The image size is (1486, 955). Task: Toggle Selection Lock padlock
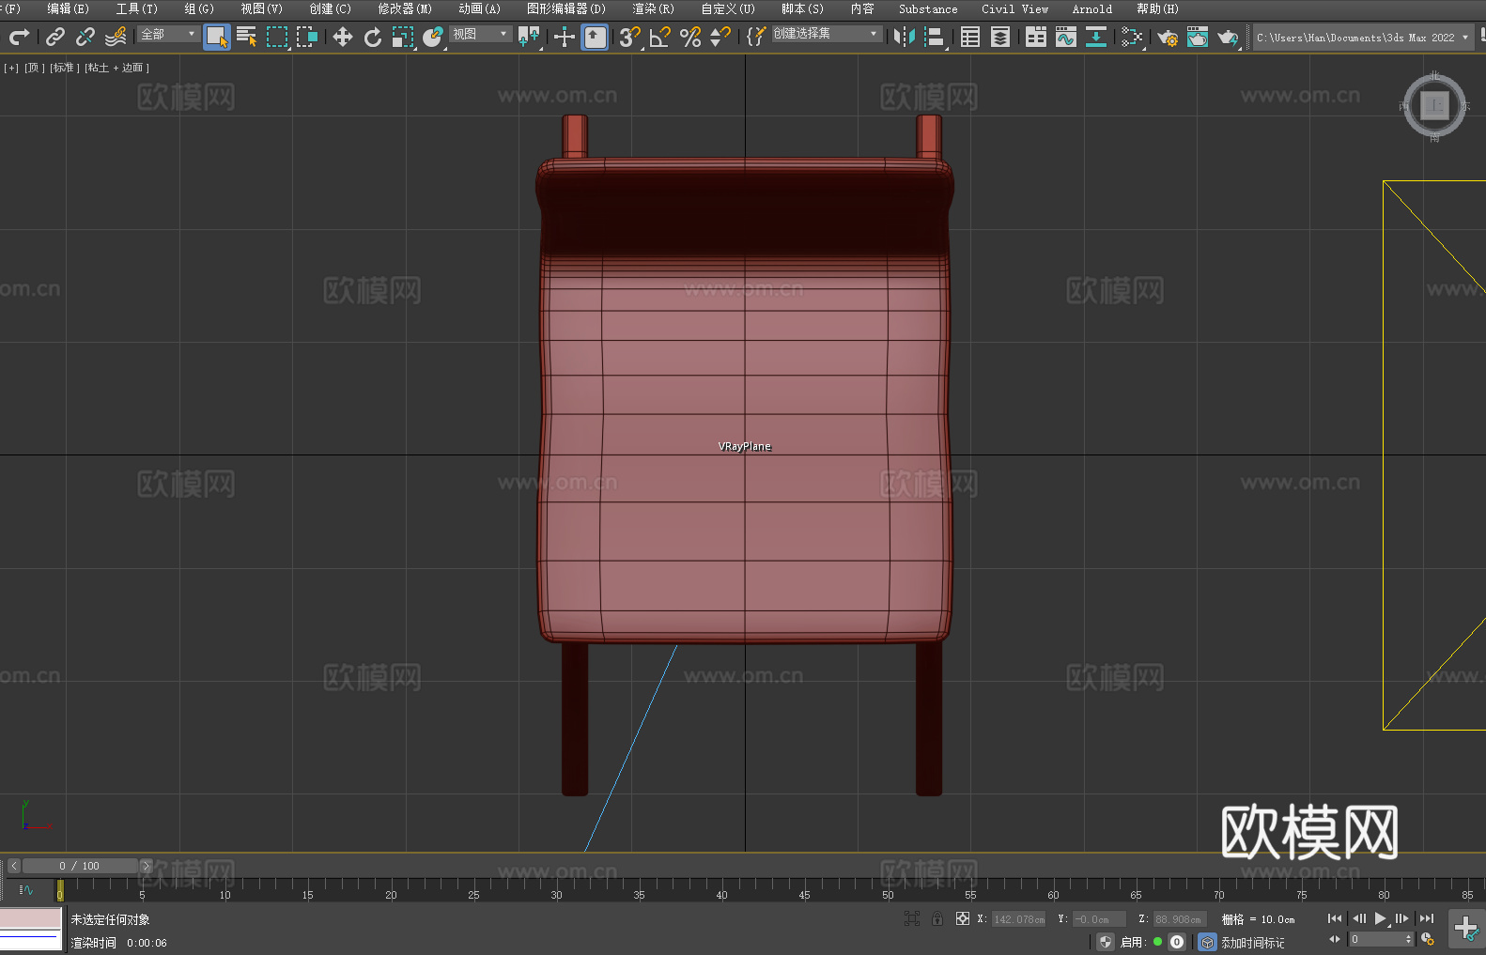[937, 918]
